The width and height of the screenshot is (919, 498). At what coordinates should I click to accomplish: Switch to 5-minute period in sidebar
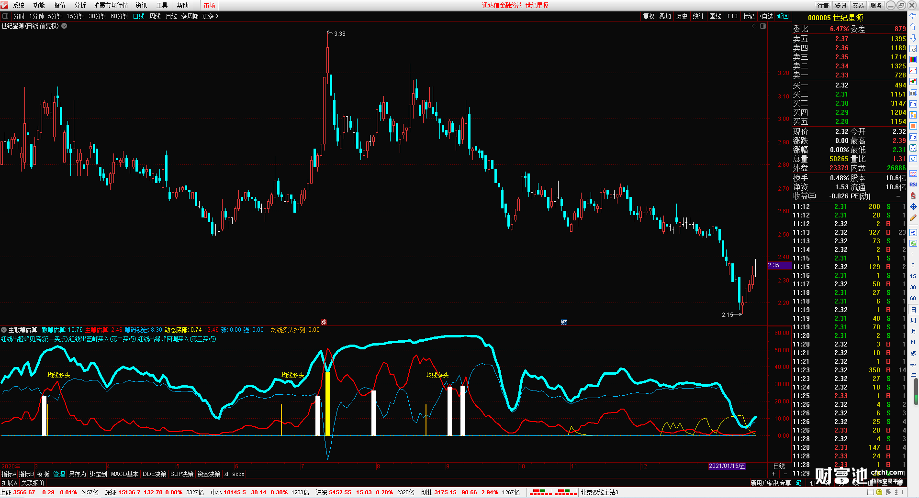click(913, 265)
